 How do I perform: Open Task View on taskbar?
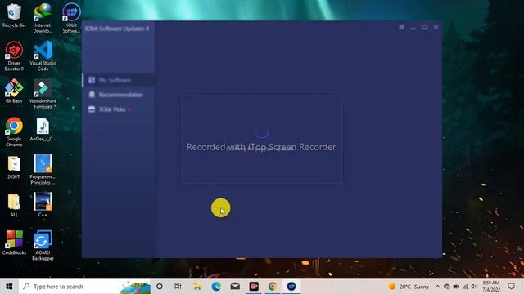click(178, 287)
